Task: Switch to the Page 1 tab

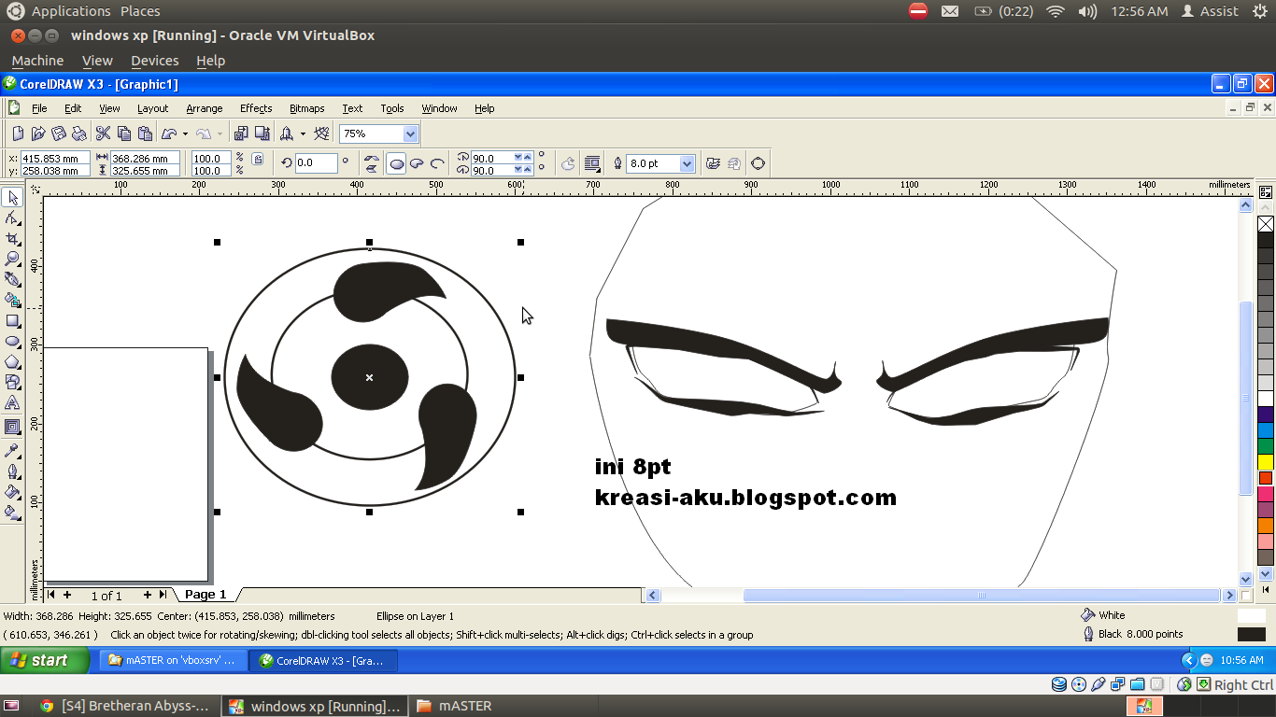Action: 206,595
